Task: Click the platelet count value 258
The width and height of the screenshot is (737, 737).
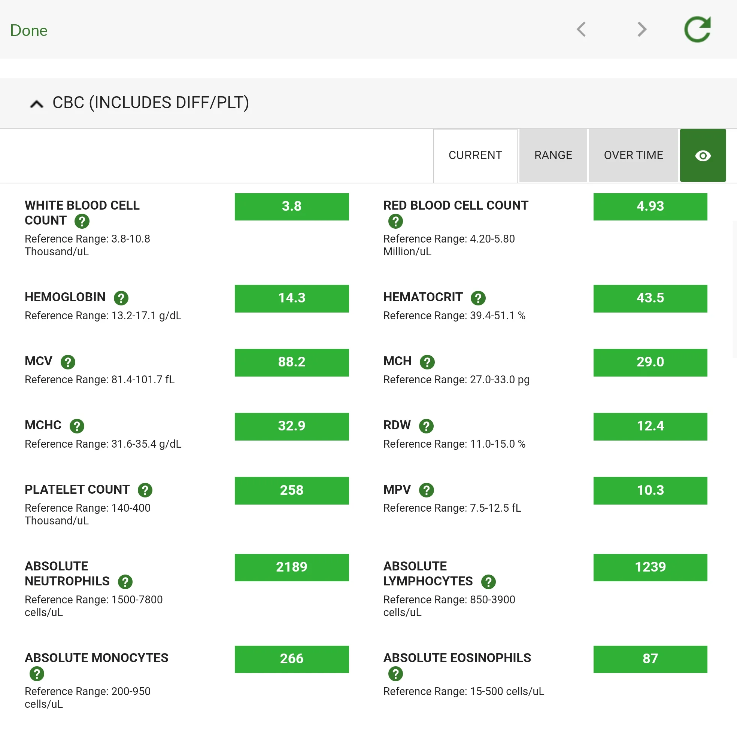Action: (292, 491)
